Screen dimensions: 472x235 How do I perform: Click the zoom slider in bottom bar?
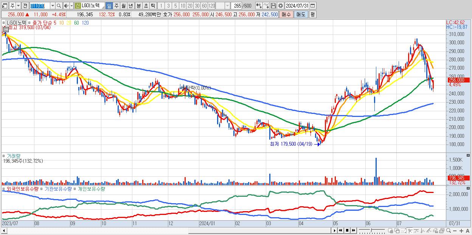point(372,230)
